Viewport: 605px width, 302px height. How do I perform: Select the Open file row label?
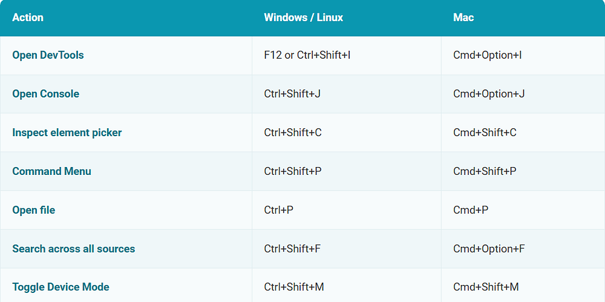(33, 210)
